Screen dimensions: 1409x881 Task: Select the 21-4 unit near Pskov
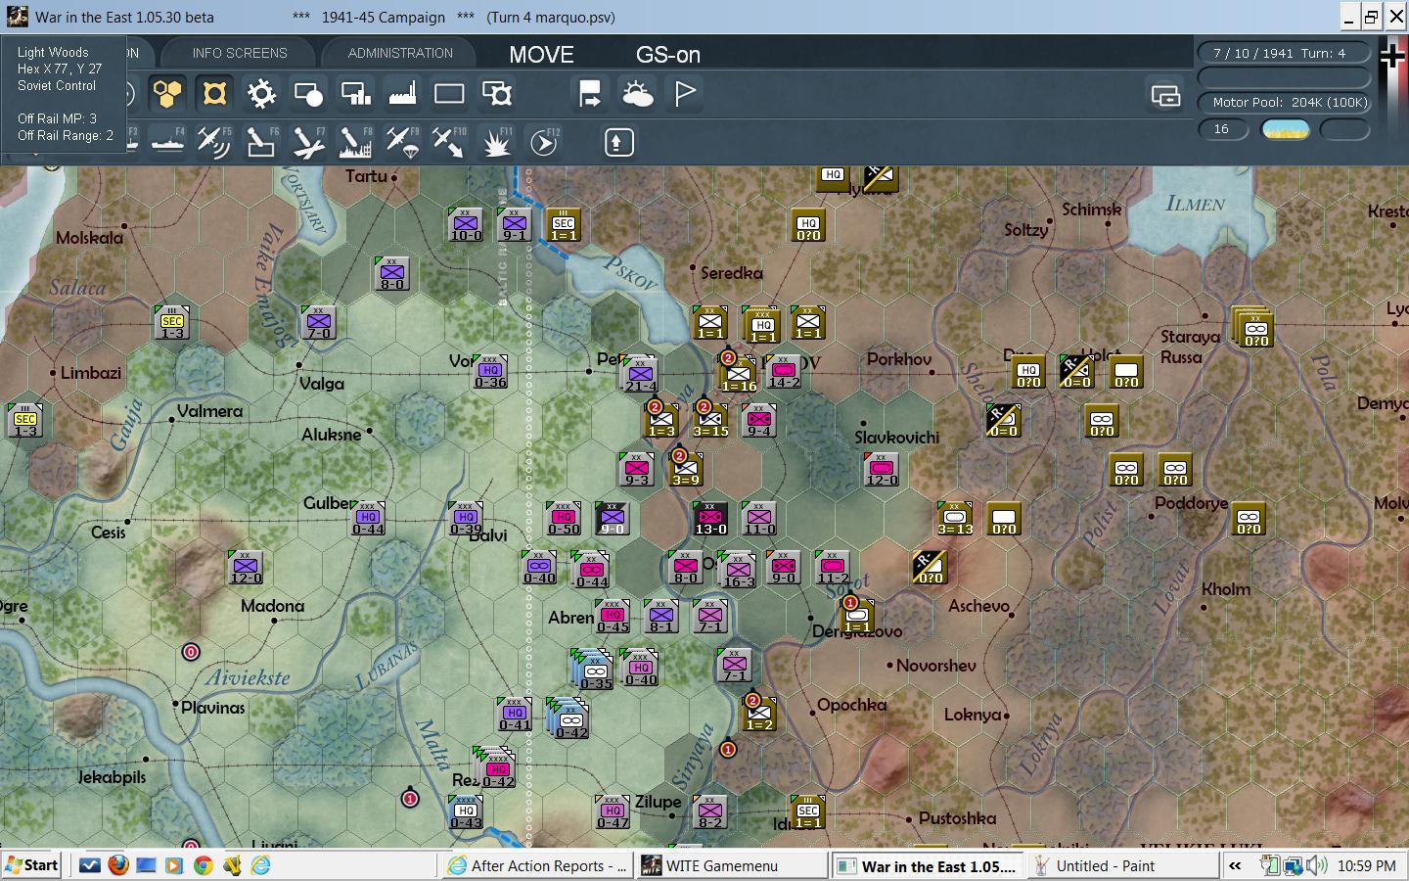coord(640,375)
